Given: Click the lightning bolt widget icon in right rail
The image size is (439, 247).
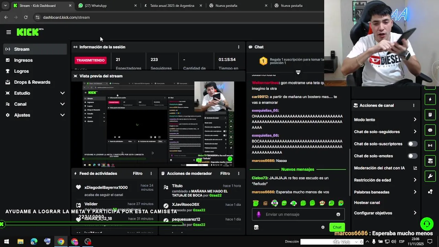Looking at the screenshot, I should point(430,99).
